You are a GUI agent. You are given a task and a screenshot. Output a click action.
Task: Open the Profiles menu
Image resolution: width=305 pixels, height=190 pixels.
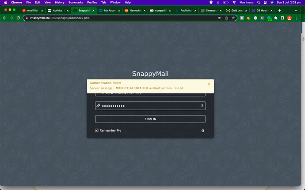point(92,2)
